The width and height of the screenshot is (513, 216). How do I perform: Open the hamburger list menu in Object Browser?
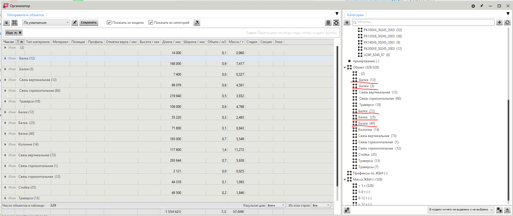pos(328,23)
